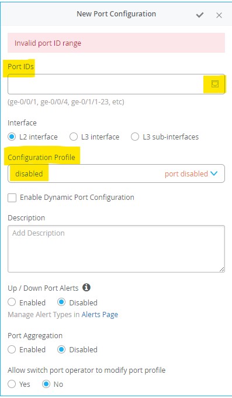Enable Port Aggregation
Screen dimensions: 232x398
click(x=12, y=349)
